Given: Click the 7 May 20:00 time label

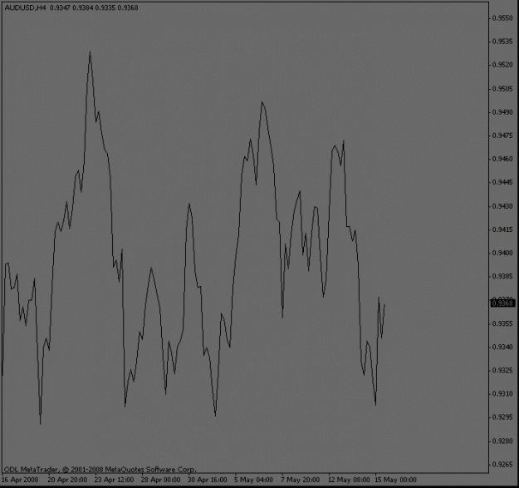Looking at the screenshot, I should (301, 480).
